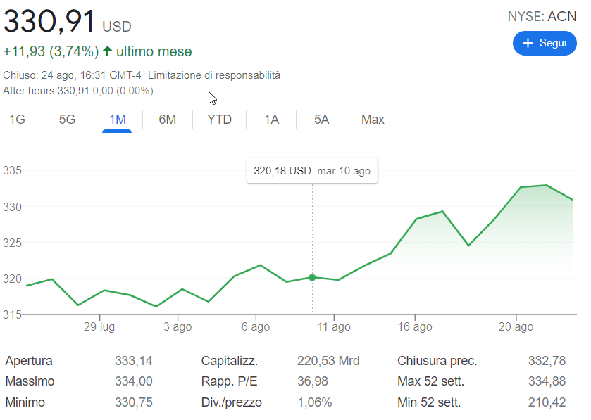Open the 1A yearly chart tab
591x420 pixels.
pyautogui.click(x=271, y=120)
